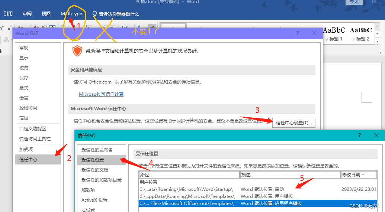Switch to the 审阅 ribbon tab

(27, 14)
